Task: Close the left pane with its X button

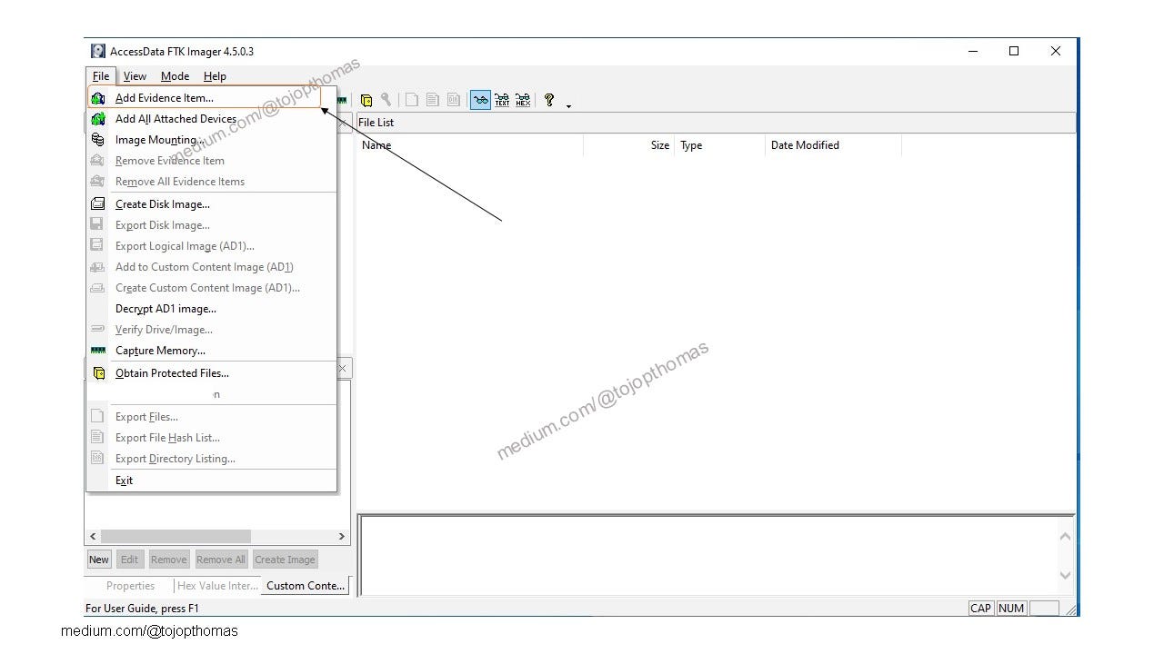Action: point(343,368)
